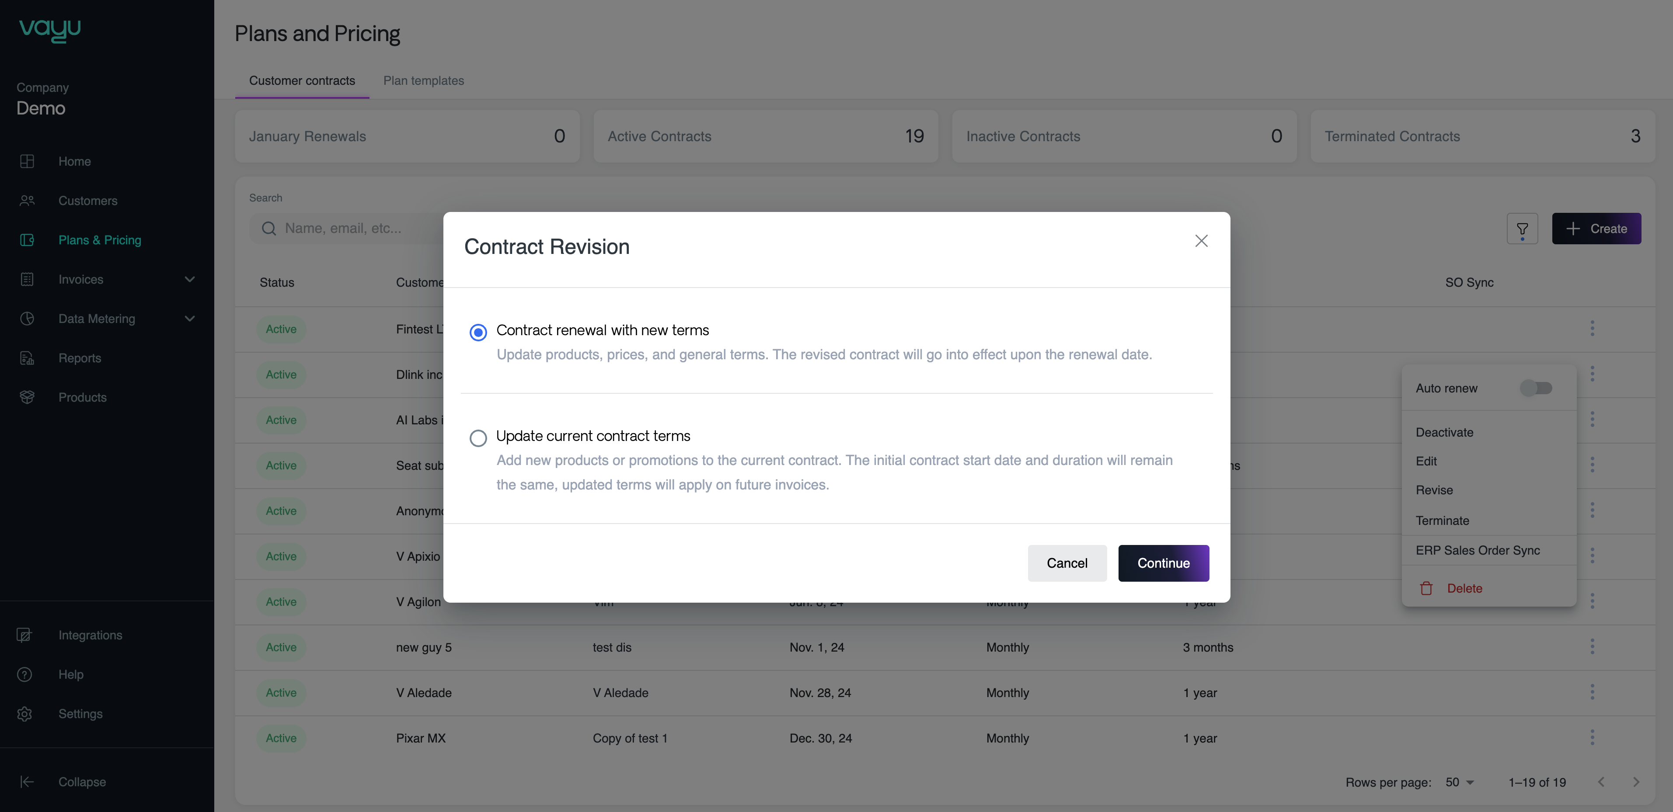The height and width of the screenshot is (812, 1673).
Task: Expand the Data Metering chevron
Action: point(190,319)
